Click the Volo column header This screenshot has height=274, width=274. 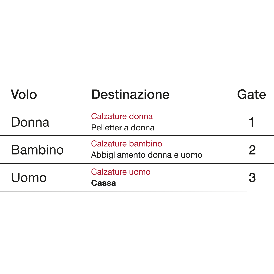point(24,95)
